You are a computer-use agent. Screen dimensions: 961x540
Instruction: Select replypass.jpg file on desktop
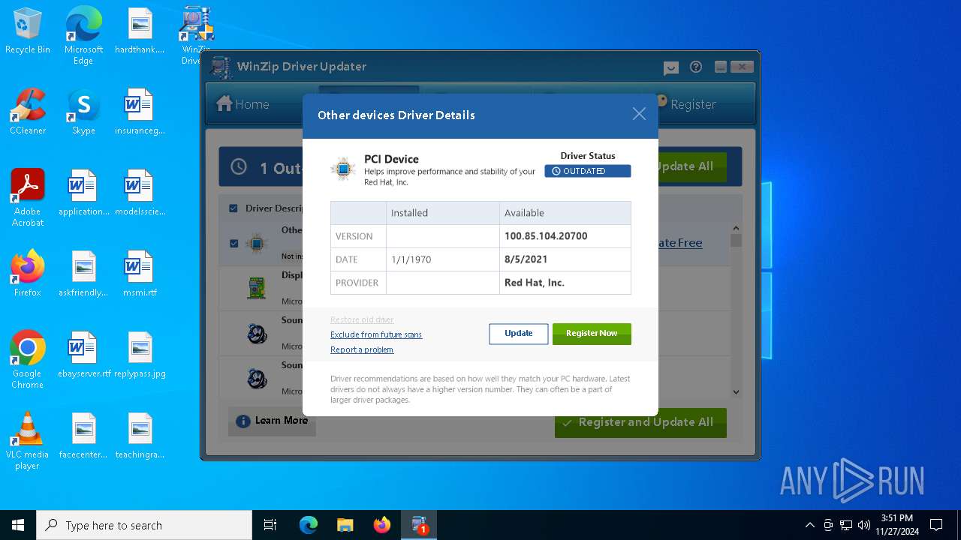pyautogui.click(x=140, y=355)
